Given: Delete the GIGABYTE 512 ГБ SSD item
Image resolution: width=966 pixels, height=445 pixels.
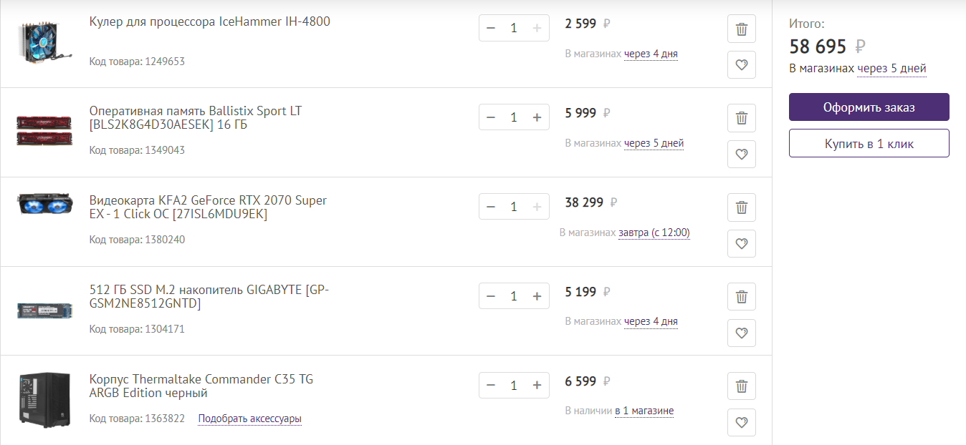Looking at the screenshot, I should tap(742, 296).
